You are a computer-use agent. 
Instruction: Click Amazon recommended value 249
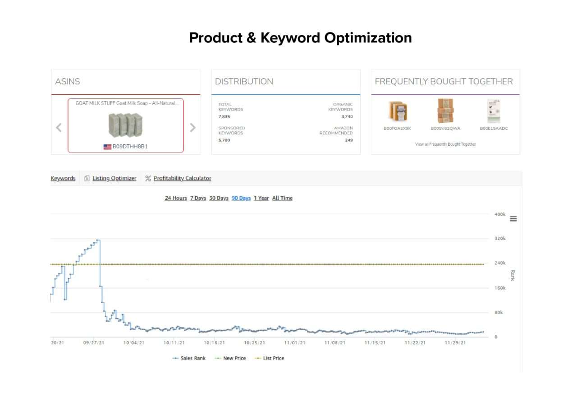point(349,140)
